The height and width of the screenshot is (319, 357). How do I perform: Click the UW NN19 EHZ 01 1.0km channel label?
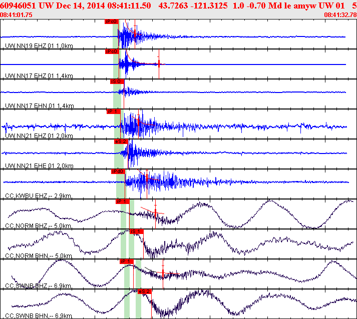click(x=39, y=46)
